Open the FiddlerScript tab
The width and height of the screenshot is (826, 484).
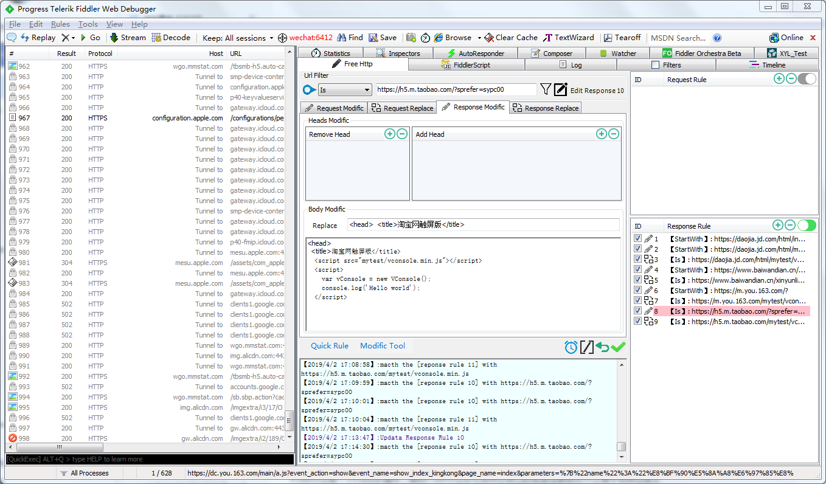point(467,64)
